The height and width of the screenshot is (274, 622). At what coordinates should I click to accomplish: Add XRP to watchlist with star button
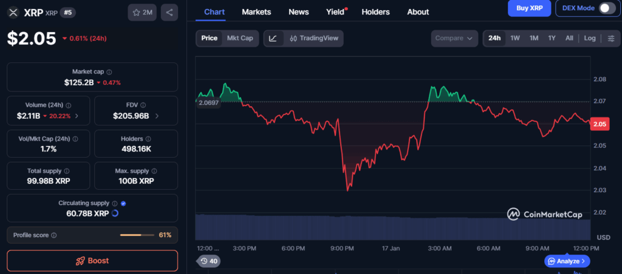142,12
